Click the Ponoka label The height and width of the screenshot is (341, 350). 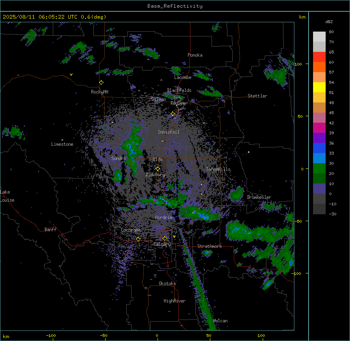click(x=195, y=55)
